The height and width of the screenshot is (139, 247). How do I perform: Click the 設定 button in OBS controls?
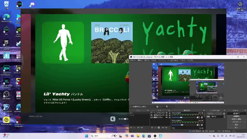point(237,125)
